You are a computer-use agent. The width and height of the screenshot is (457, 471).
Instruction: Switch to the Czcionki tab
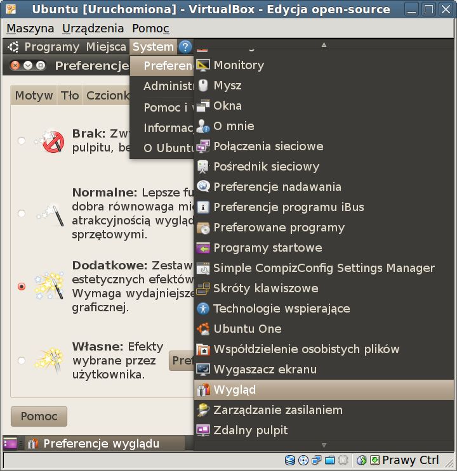pyautogui.click(x=107, y=96)
